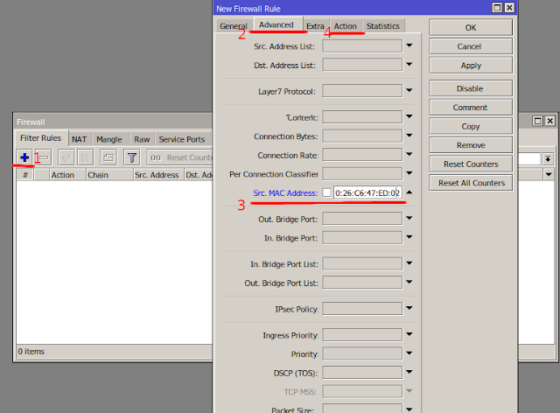Click the Reset Counters button in dialog
560x413 pixels.
point(471,164)
